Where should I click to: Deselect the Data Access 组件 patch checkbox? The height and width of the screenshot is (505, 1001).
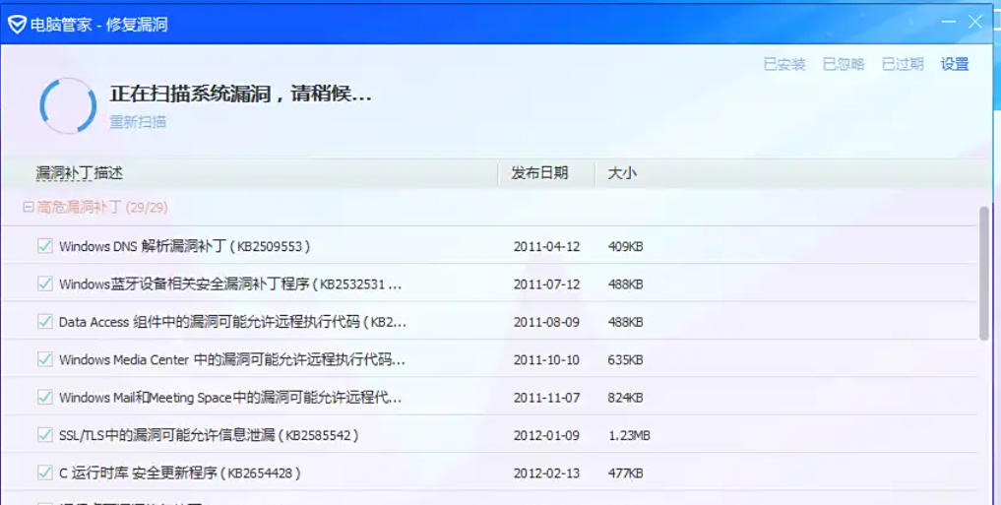pos(44,321)
